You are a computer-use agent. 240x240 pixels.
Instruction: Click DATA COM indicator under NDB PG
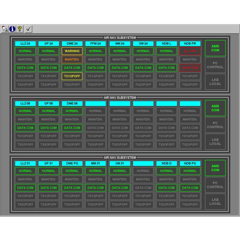[190, 188]
